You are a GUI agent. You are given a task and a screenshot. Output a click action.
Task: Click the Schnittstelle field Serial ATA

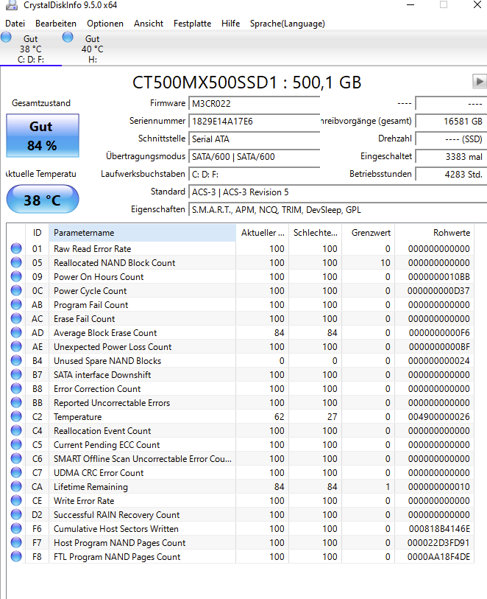point(255,139)
